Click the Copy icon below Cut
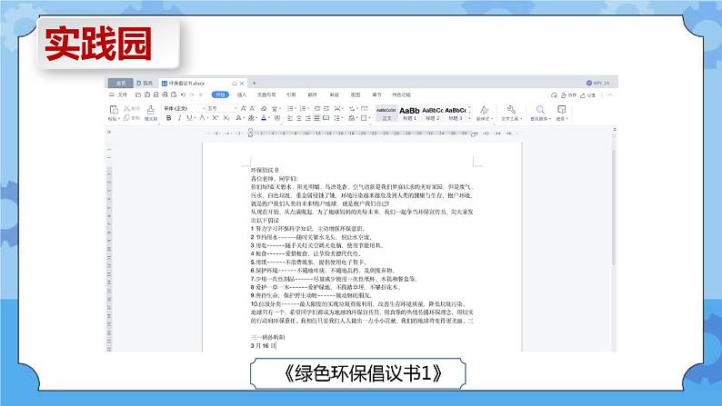722x406 pixels. [126, 118]
